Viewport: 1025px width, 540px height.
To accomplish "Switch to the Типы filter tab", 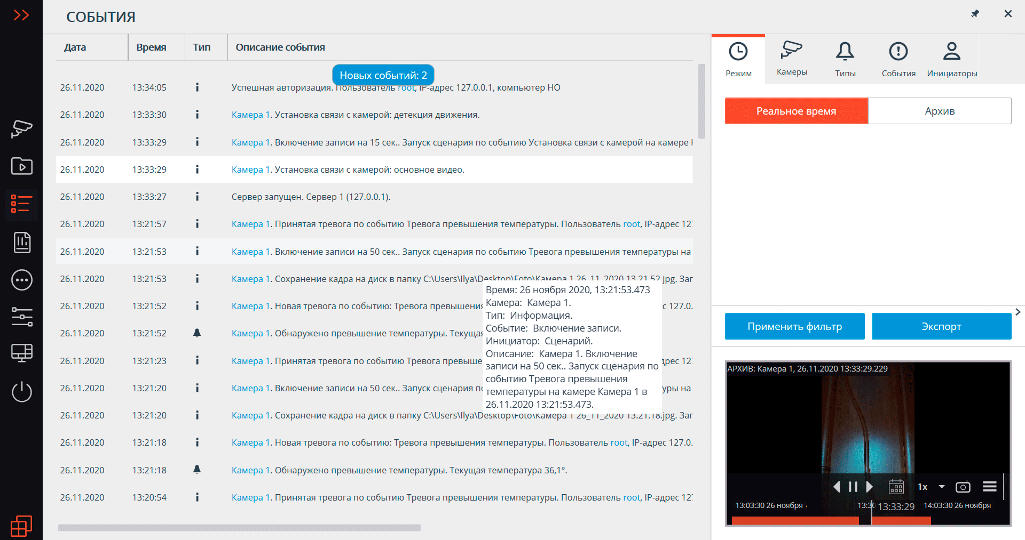I will tap(845, 59).
